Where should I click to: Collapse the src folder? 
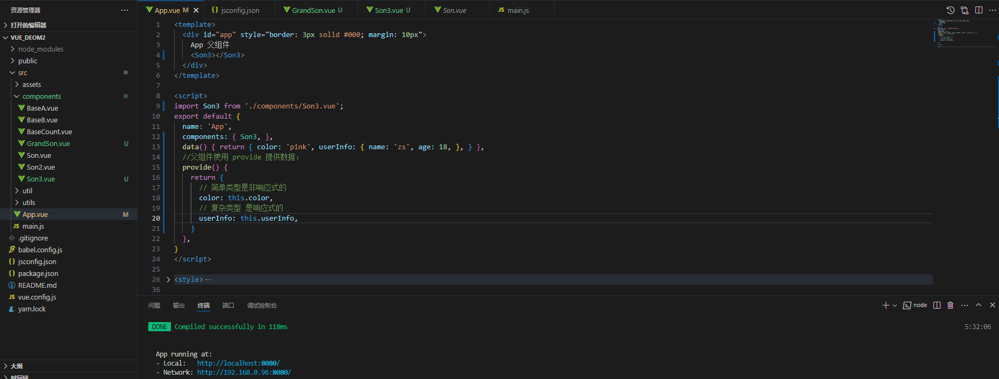[68, 72]
